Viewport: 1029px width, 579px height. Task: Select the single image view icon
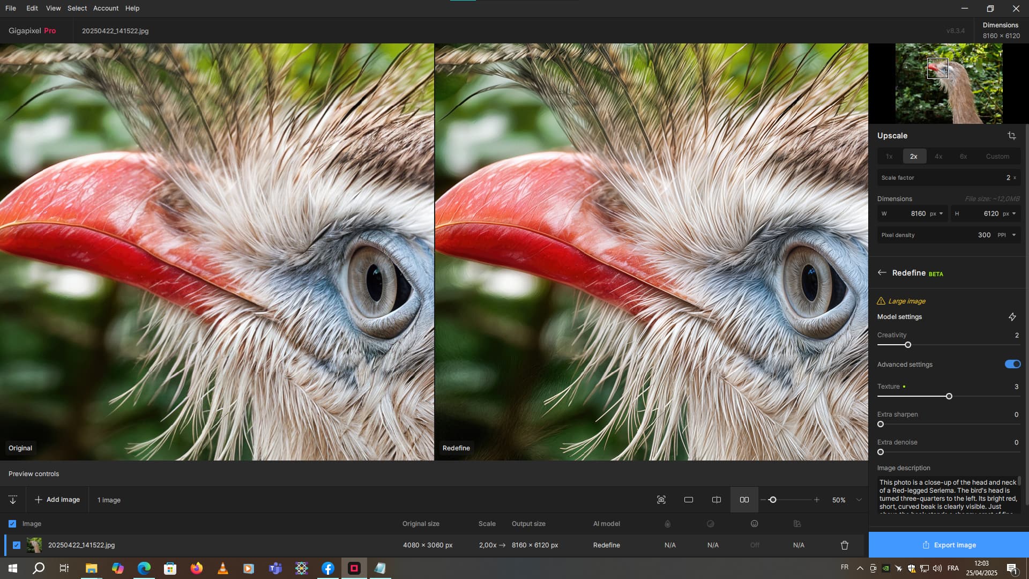(x=689, y=500)
